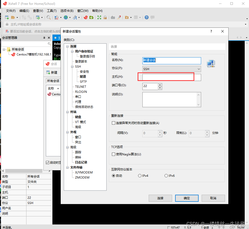Click the session Properties gear icon

(x=38, y=17)
